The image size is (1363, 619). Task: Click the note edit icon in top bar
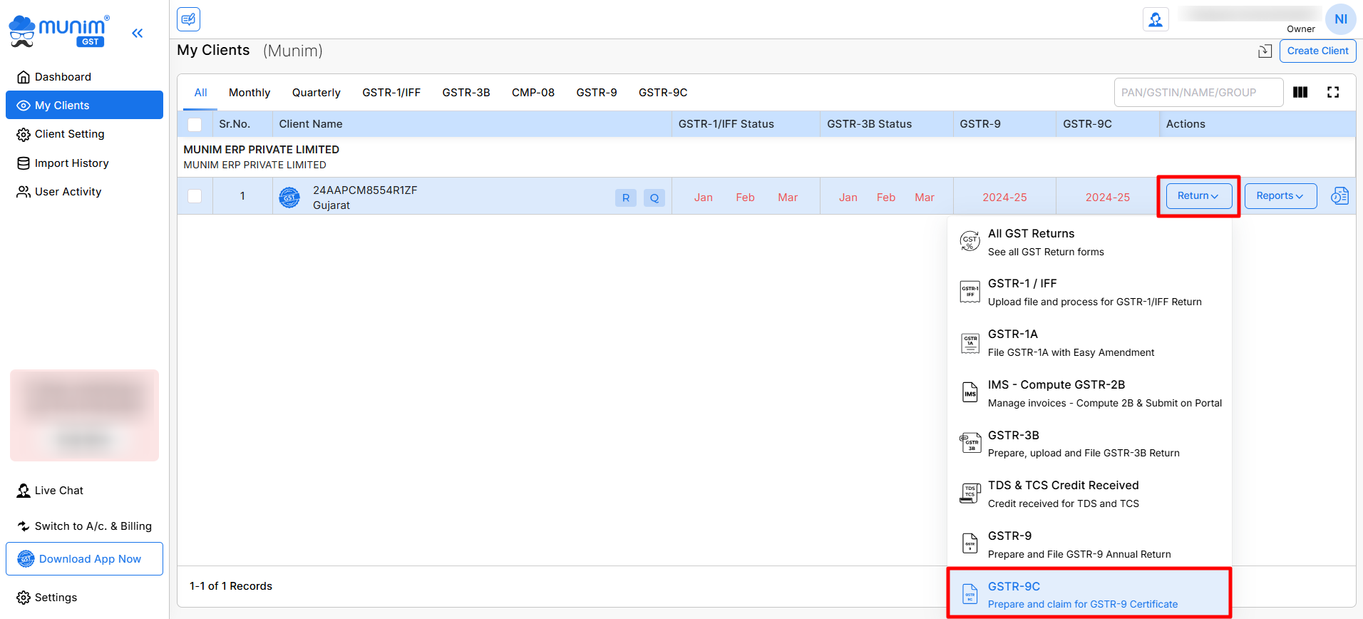pos(188,19)
